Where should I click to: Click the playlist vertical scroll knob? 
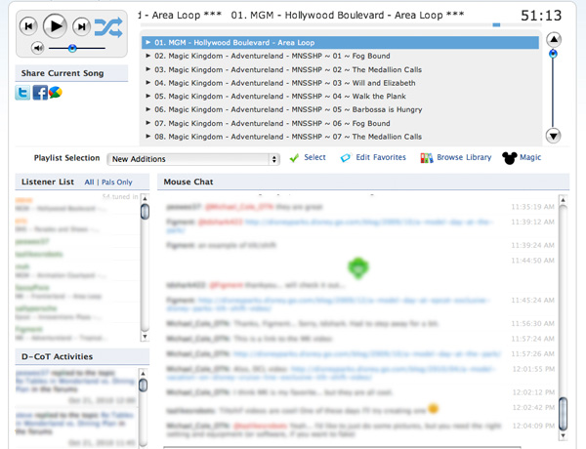tap(553, 54)
